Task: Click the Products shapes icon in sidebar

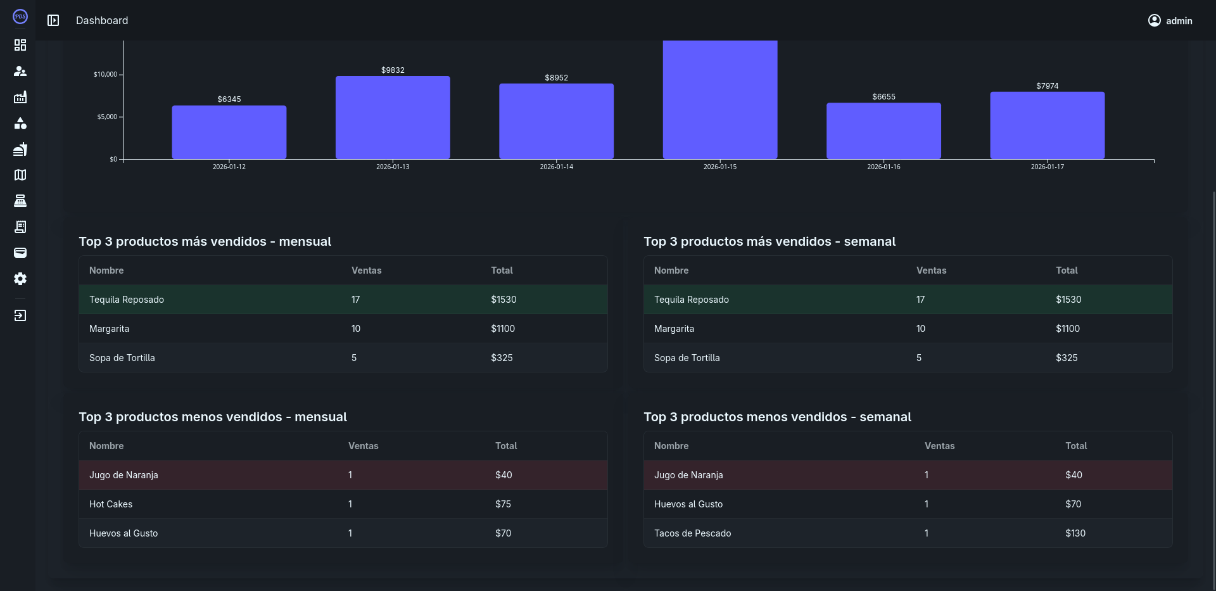Action: tap(20, 123)
